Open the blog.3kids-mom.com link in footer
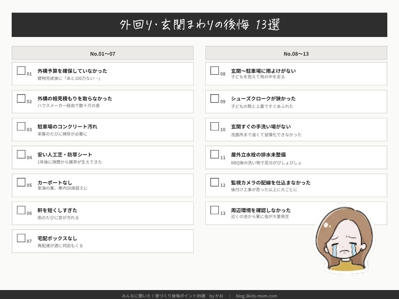Viewport: 399px width, 299px height. tap(256, 296)
